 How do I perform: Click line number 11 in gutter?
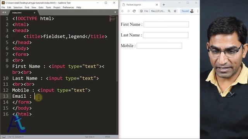pos(6,84)
